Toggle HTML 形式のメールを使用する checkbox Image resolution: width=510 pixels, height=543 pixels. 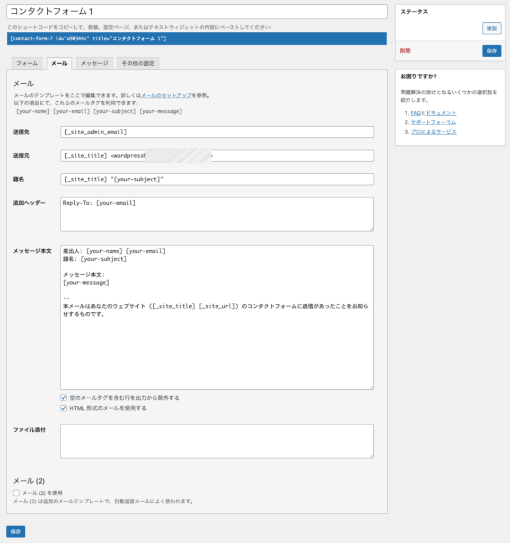pyautogui.click(x=64, y=408)
